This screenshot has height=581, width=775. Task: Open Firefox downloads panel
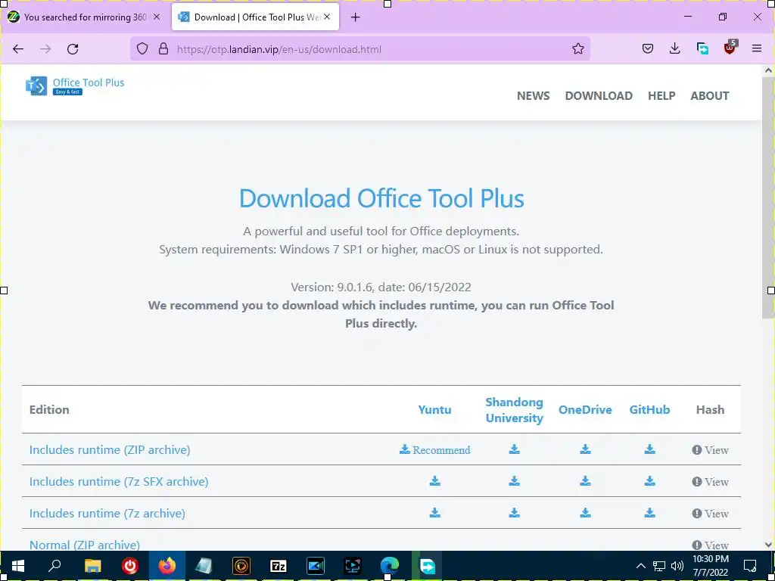[x=674, y=48]
